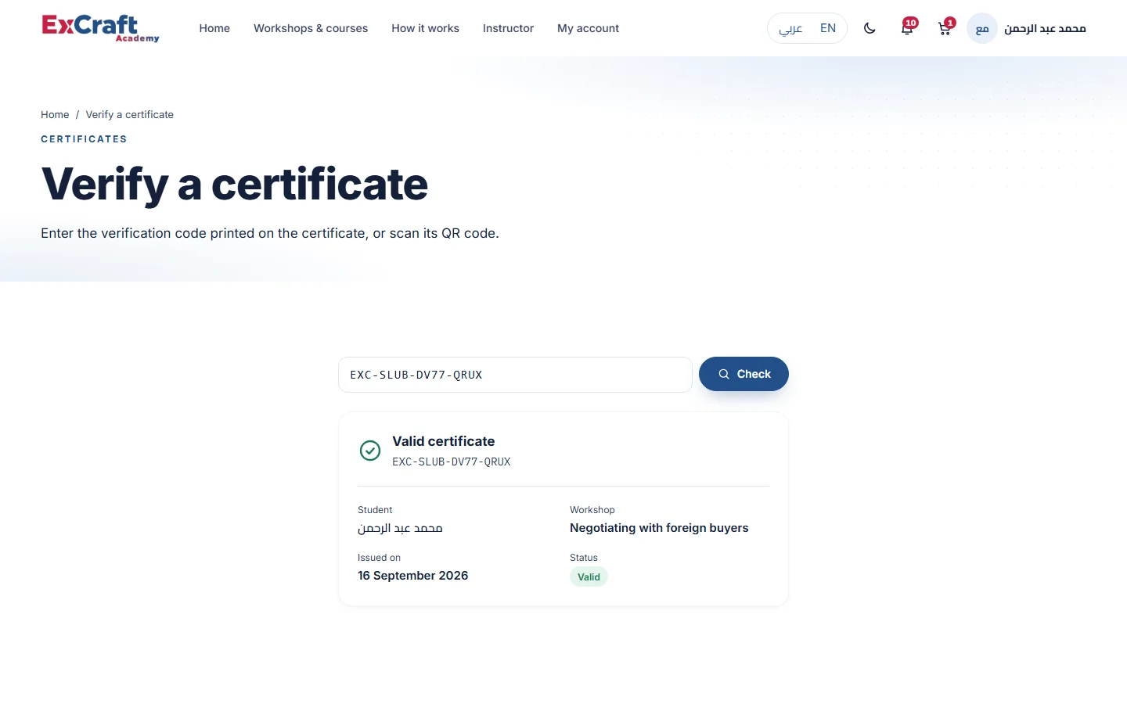Focus the verification code input field
Screen dimensions: 1127x704
515,375
